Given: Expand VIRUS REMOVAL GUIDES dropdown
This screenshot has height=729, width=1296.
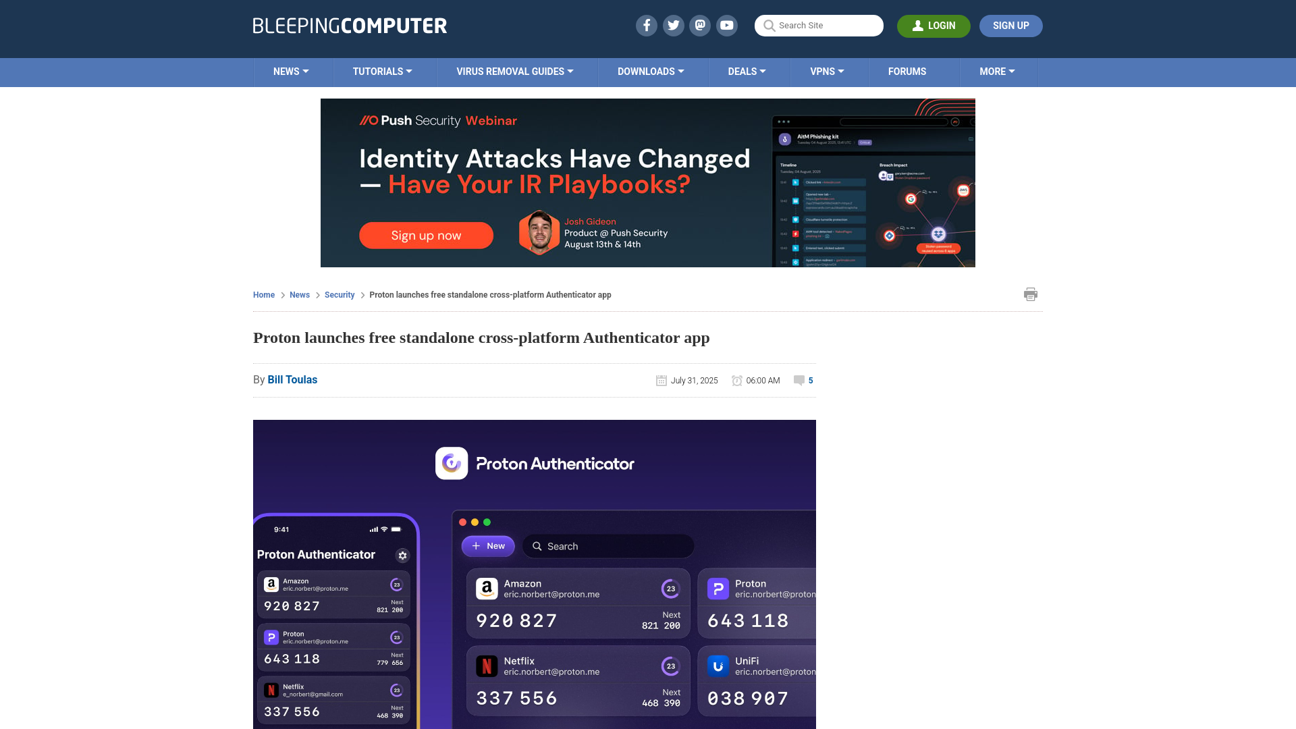Looking at the screenshot, I should 515,72.
